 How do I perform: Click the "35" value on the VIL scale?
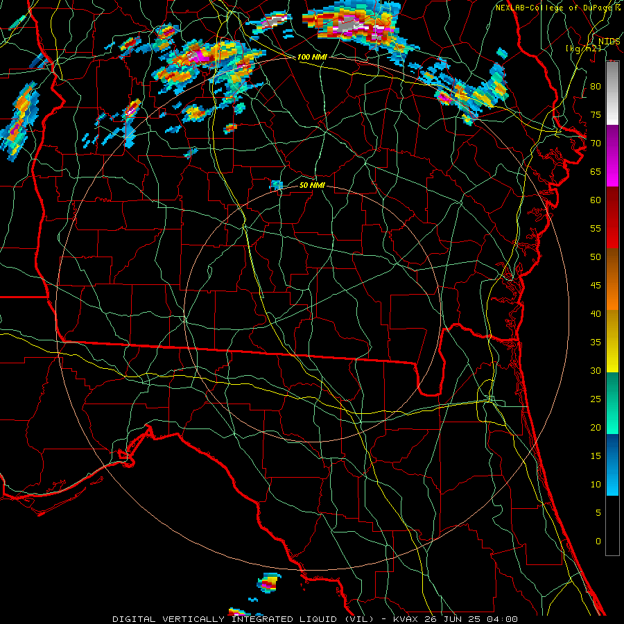pyautogui.click(x=596, y=343)
